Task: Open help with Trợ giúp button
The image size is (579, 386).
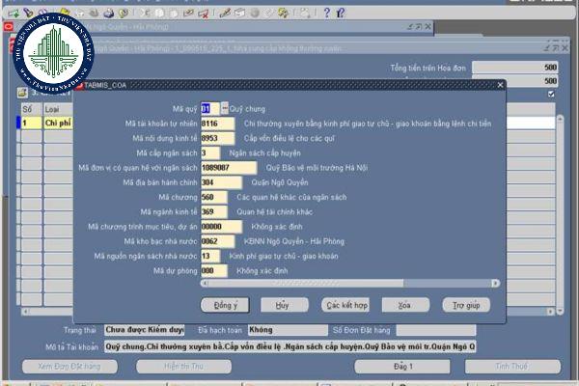Action: [467, 304]
